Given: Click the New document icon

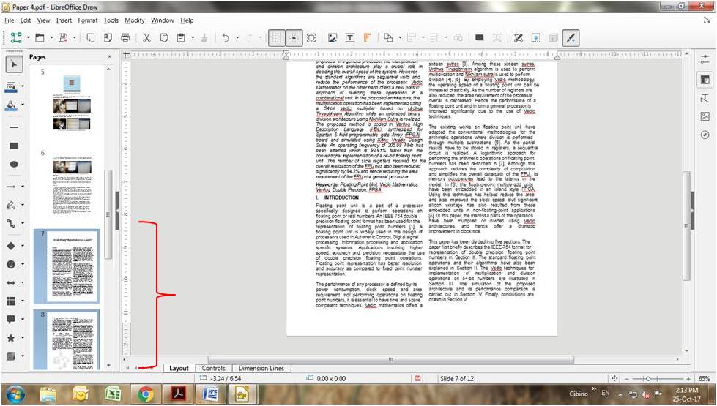Looking at the screenshot, I should point(16,38).
